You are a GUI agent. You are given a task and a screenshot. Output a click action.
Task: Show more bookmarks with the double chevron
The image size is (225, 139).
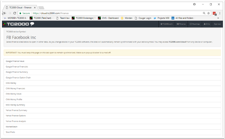[x=218, y=18]
